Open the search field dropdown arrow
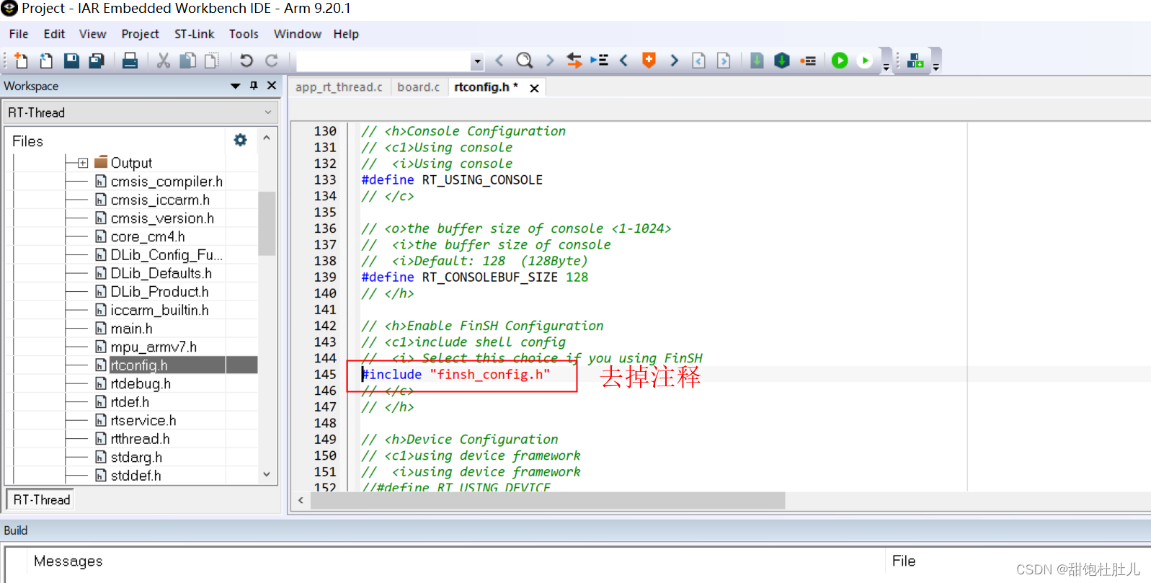The height and width of the screenshot is (583, 1151). [476, 61]
